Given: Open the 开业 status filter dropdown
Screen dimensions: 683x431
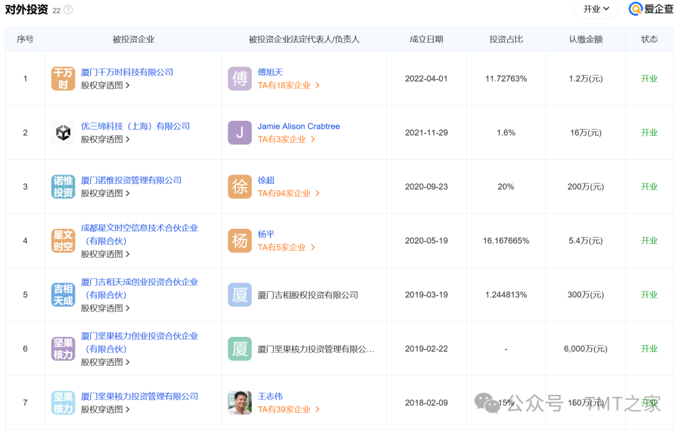Looking at the screenshot, I should pyautogui.click(x=596, y=9).
